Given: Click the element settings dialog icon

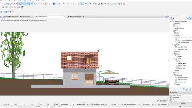Looking at the screenshot, I should point(99,4).
